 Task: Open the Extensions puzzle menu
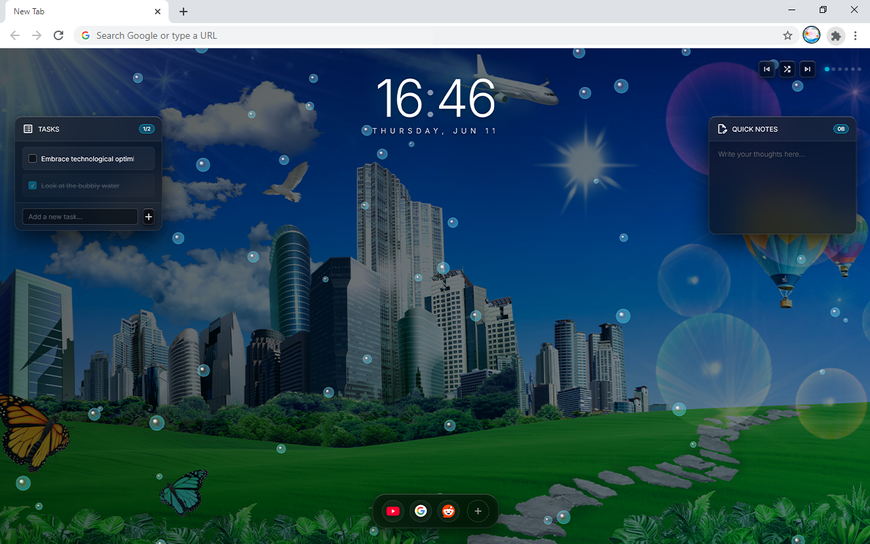click(836, 35)
